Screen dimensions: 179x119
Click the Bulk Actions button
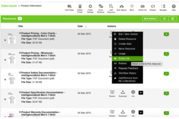(x=150, y=19)
